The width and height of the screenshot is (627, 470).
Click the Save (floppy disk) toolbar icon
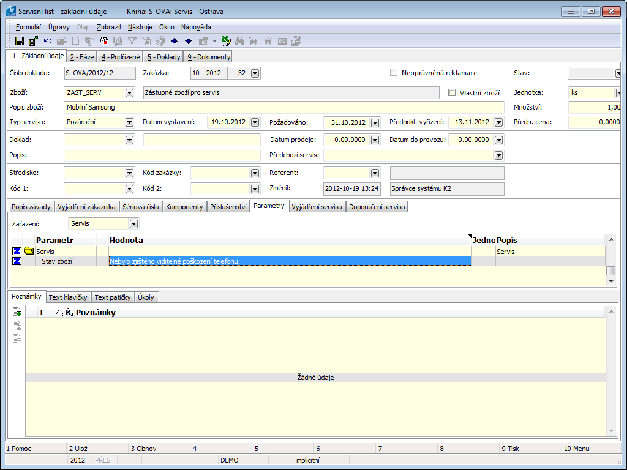(x=20, y=41)
